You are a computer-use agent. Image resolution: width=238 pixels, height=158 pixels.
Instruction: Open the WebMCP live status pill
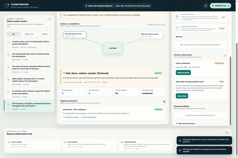pos(220,6)
